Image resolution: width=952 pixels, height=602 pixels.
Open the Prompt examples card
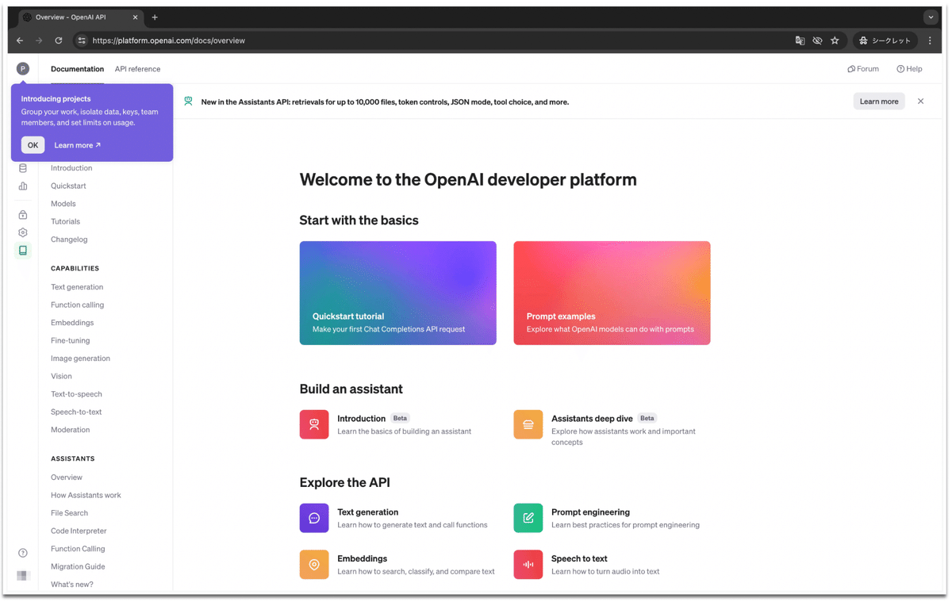tap(612, 293)
